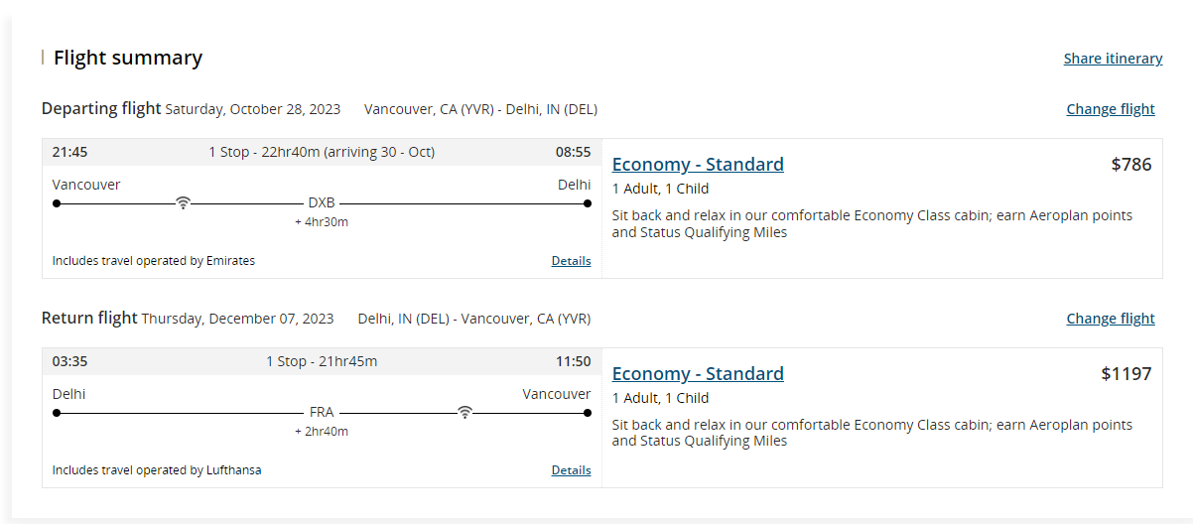The image size is (1193, 524).
Task: Click the Share itinerary link
Action: [1113, 59]
